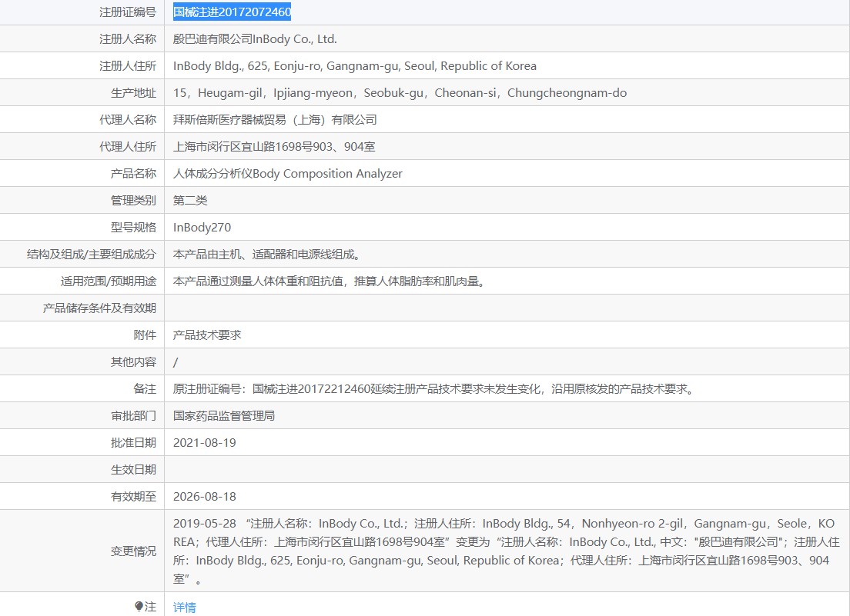Screen dimensions: 850x616
Task: Click the 批准日期 label
Action: coord(133,443)
